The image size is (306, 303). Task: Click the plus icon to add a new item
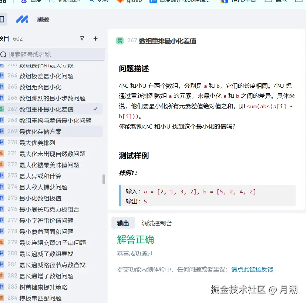(x=95, y=39)
